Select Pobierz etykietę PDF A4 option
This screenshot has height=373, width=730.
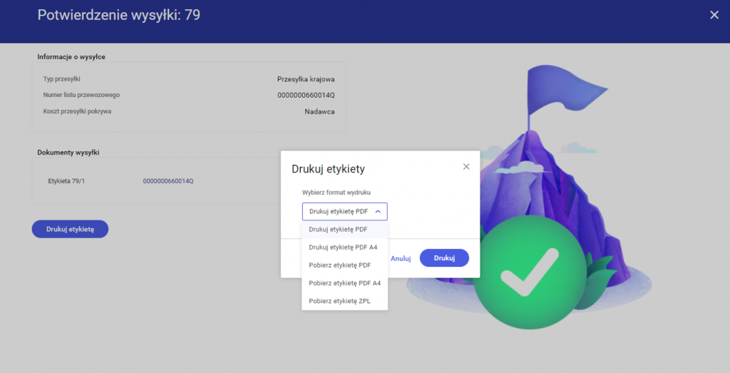[344, 283]
